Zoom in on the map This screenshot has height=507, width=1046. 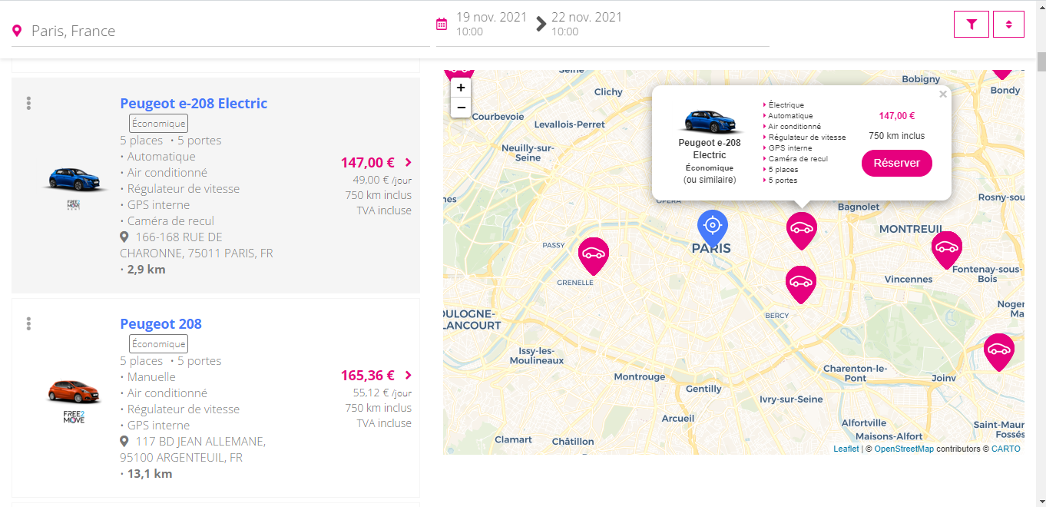coord(461,88)
